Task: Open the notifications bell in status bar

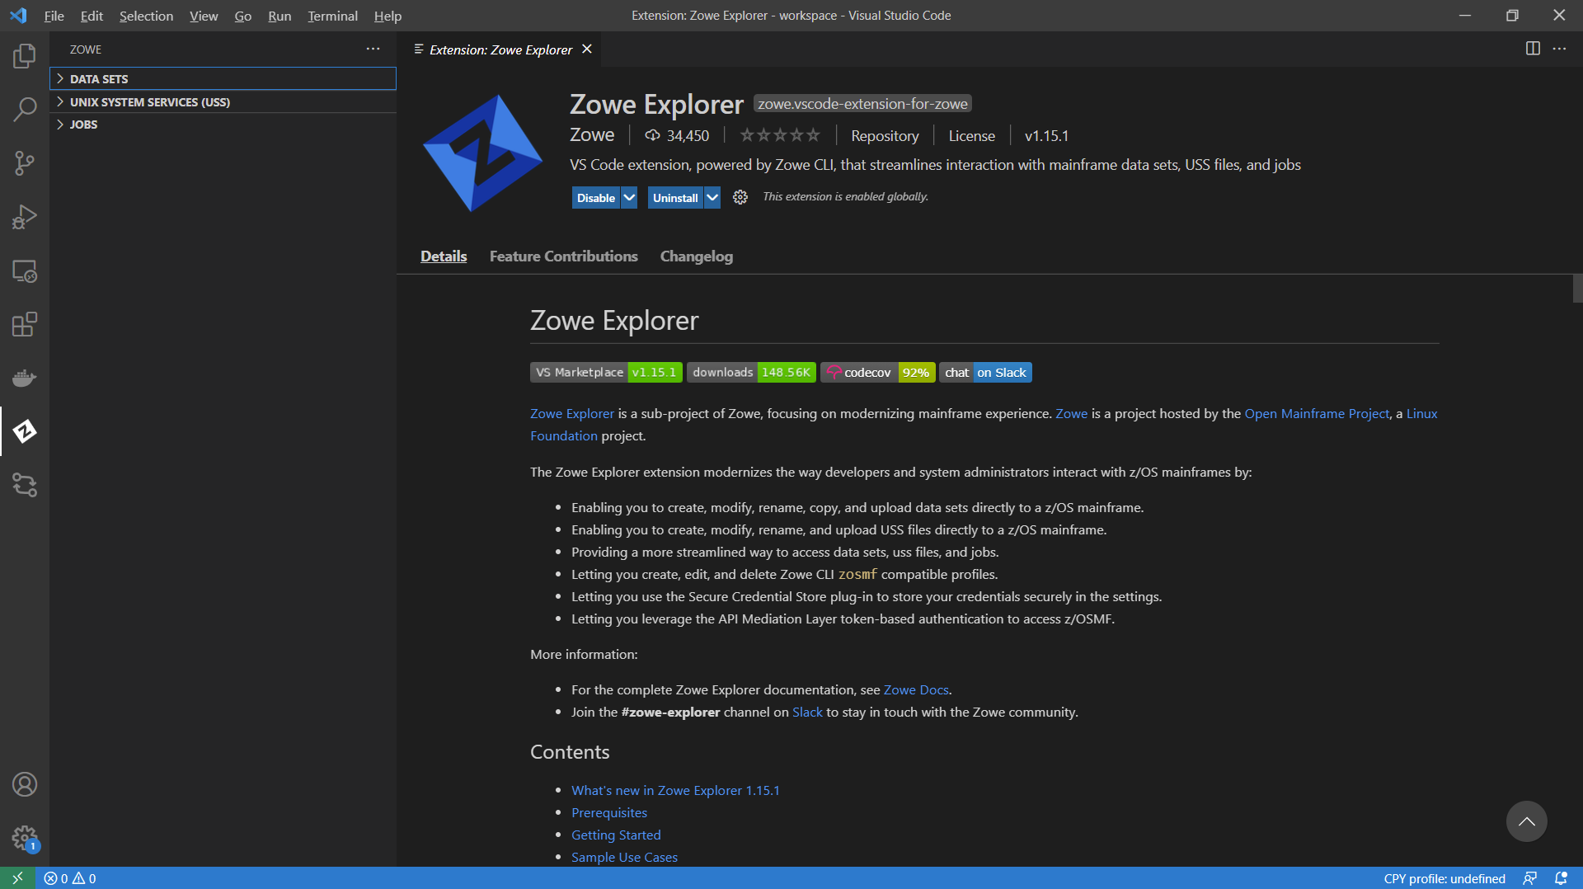Action: (1561, 878)
